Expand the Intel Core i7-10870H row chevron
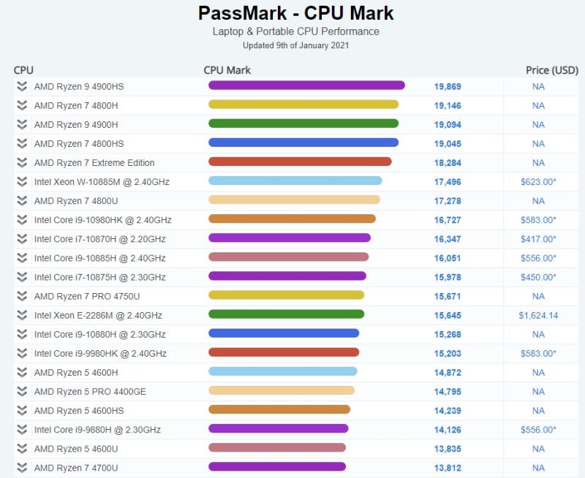The image size is (585, 478). pyautogui.click(x=22, y=239)
